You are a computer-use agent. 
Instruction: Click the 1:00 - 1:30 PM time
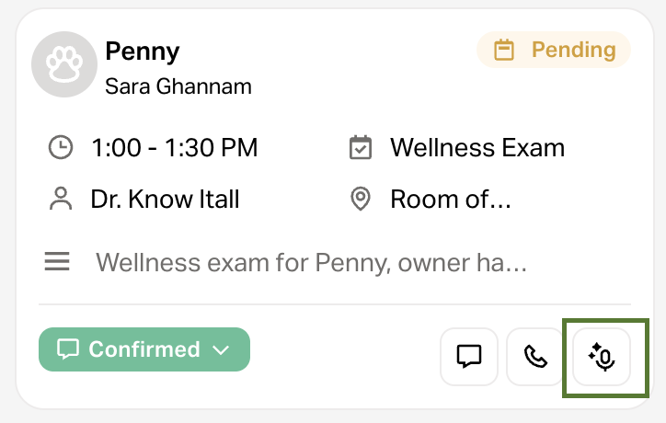tap(174, 147)
